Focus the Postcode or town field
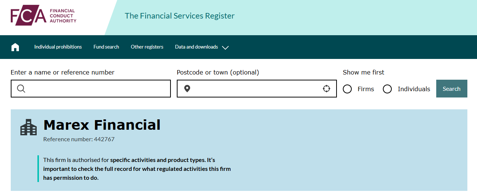477x192 pixels. (x=256, y=89)
